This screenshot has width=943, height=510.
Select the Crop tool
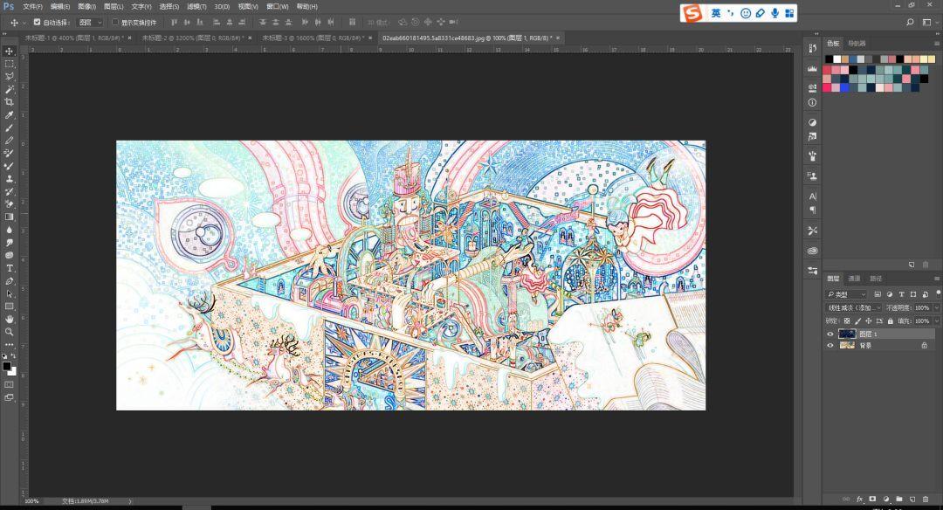[x=9, y=101]
